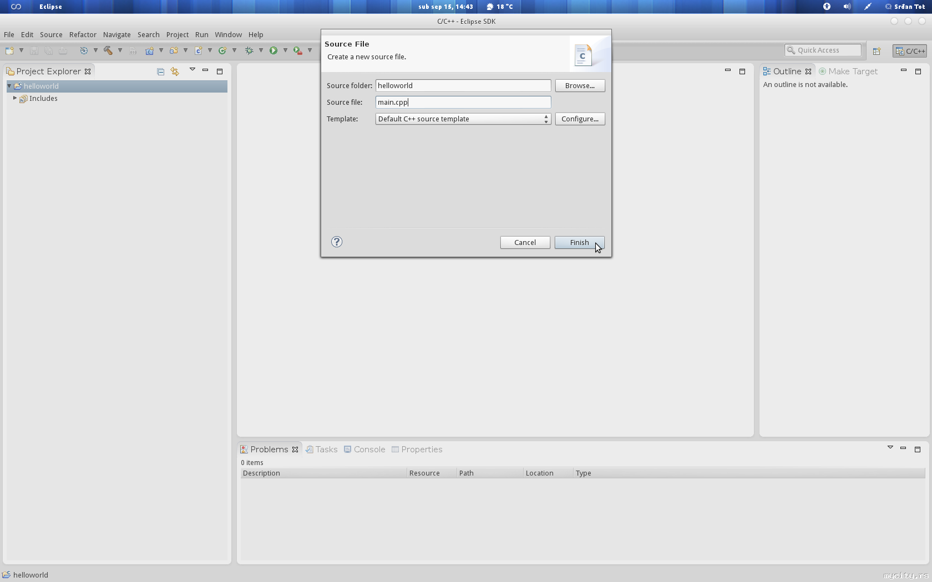Switch to the Make Target tab
Image resolution: width=932 pixels, height=582 pixels.
[x=848, y=72]
